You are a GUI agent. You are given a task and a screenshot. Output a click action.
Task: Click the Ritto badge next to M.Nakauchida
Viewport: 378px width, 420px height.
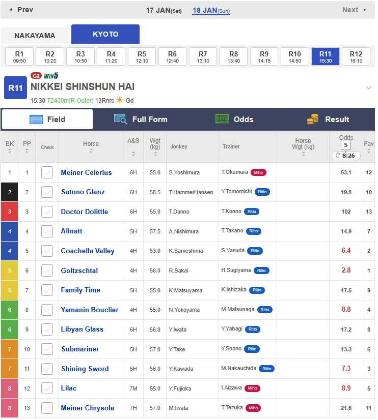click(266, 369)
